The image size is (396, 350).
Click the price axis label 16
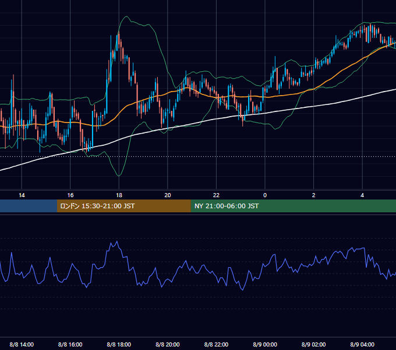pos(70,195)
